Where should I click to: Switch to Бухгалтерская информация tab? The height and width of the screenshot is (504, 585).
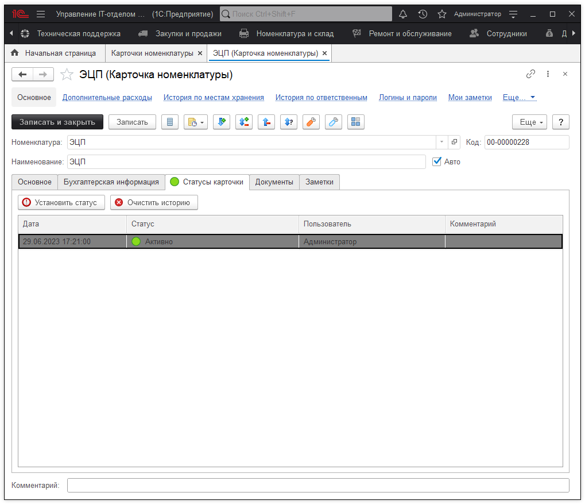(111, 182)
